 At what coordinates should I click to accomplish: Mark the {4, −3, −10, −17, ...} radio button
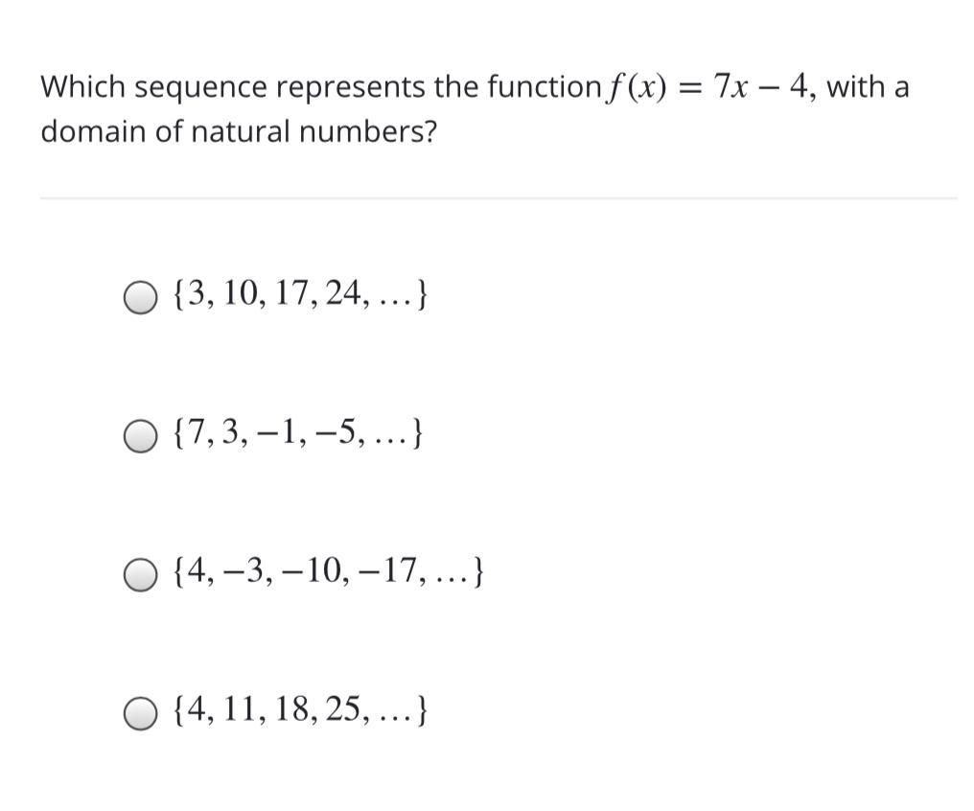(139, 577)
